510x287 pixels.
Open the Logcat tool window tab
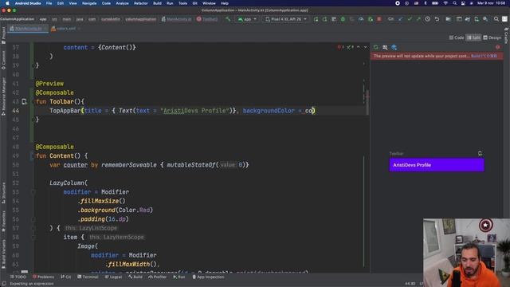(113, 277)
